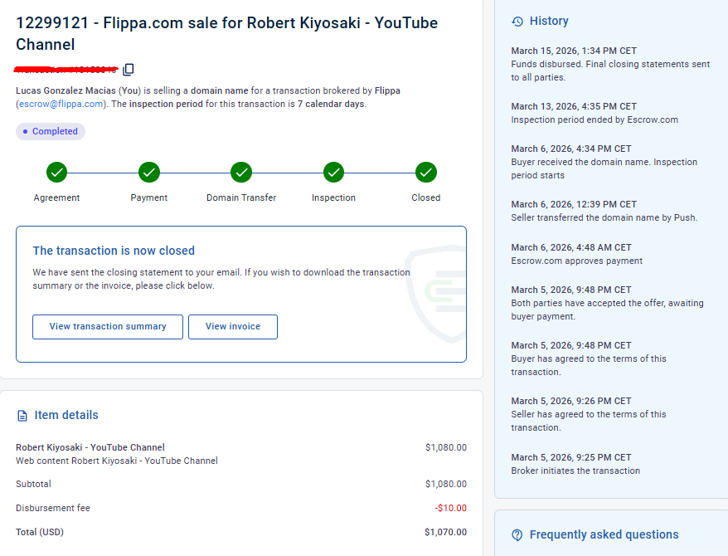This screenshot has width=728, height=556.
Task: Select the Frequently asked questions heading
Action: (604, 534)
